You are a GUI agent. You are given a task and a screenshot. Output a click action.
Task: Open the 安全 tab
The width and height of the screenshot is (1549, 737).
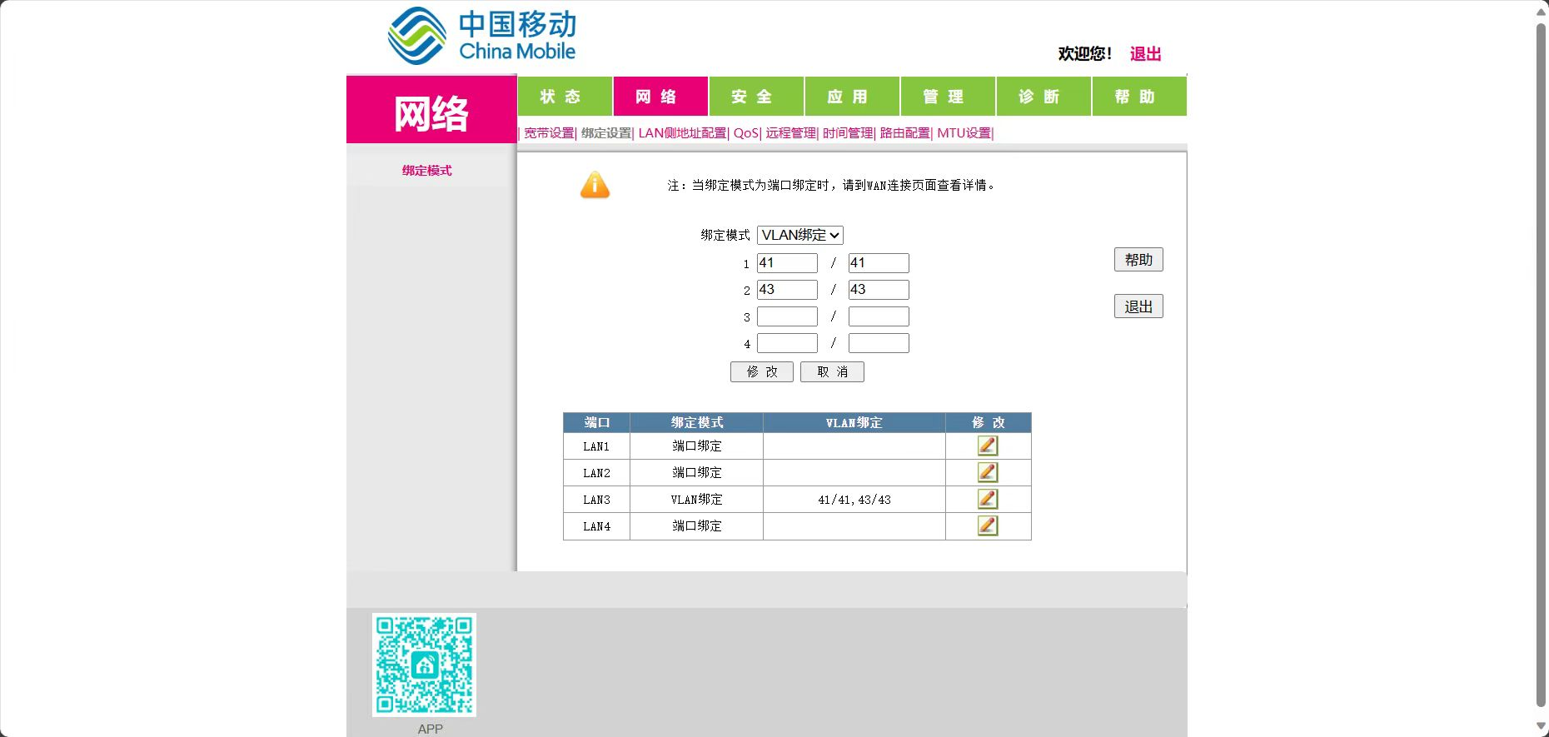pyautogui.click(x=756, y=97)
